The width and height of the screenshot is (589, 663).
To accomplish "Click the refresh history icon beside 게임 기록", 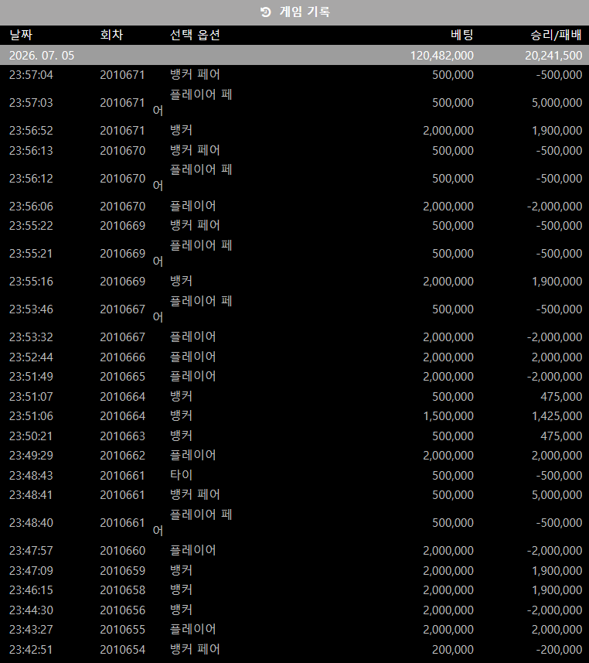I will click(x=266, y=12).
